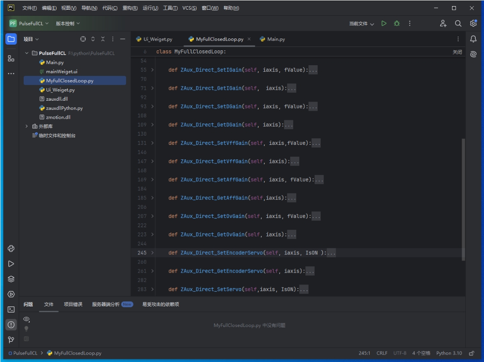Open IDE settings gear

coord(473,24)
